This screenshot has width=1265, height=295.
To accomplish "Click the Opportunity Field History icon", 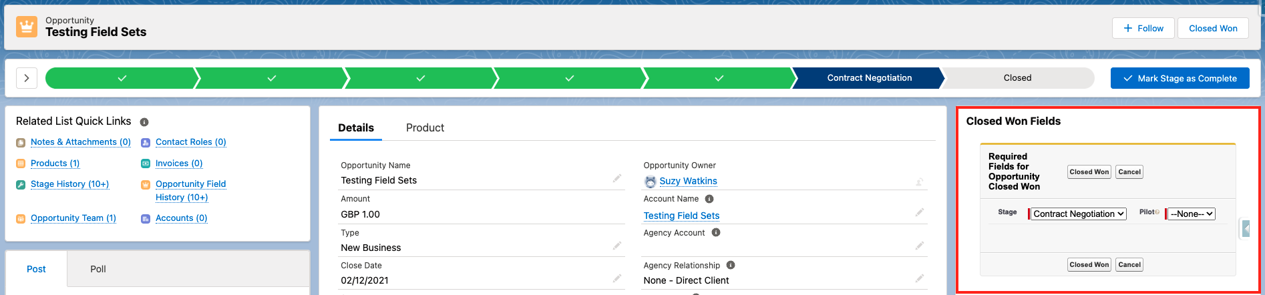I will point(146,185).
